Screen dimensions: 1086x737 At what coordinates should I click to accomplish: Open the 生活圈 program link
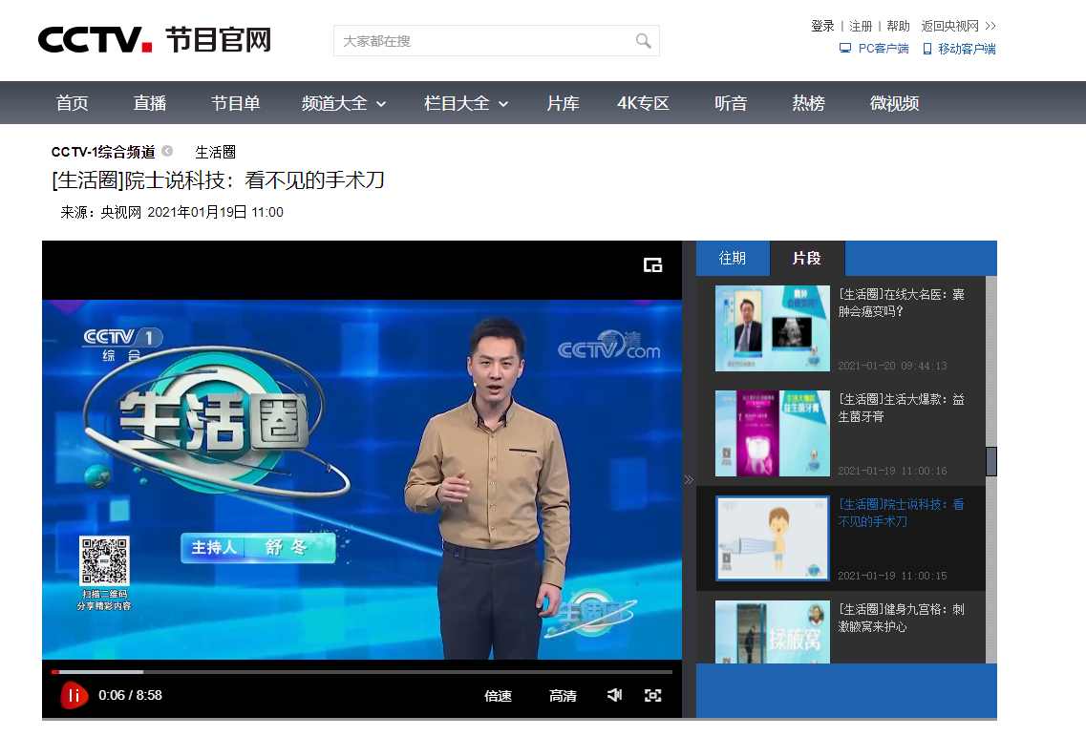coord(216,152)
